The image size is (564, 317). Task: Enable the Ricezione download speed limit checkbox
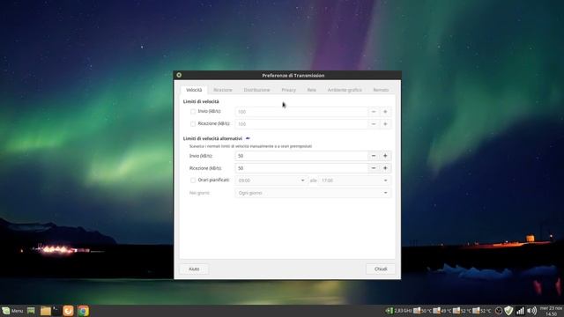coord(193,124)
